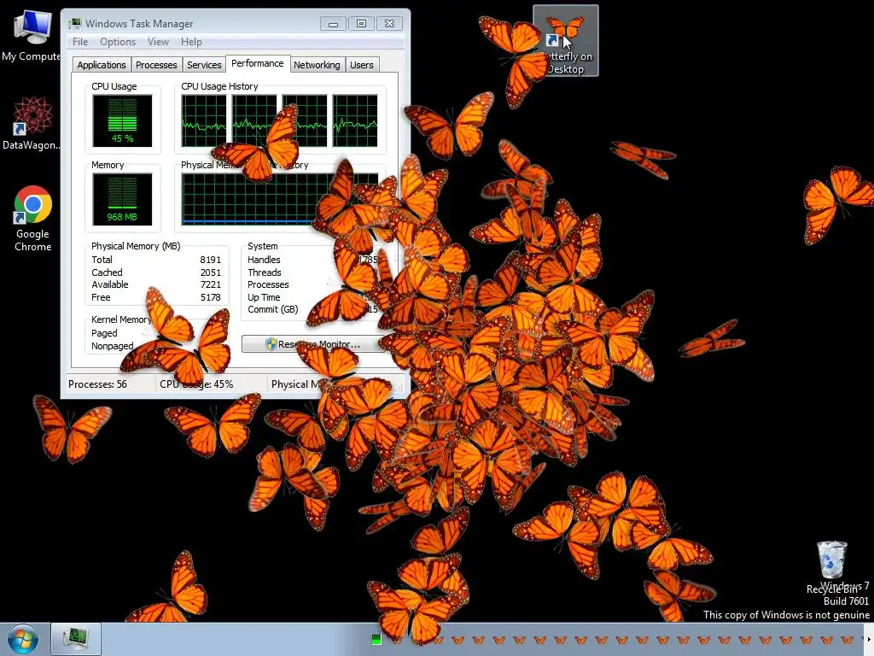
Task: Click the Nonpaged label under Kernel Memory
Action: (112, 346)
